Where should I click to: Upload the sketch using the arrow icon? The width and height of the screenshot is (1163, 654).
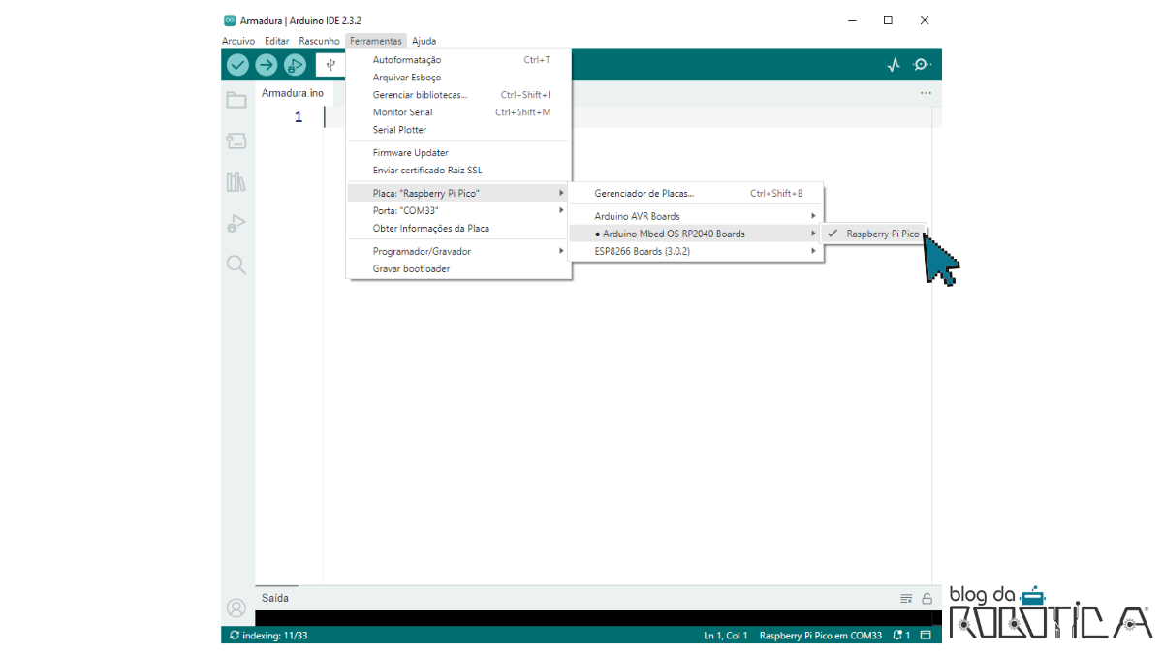[266, 64]
